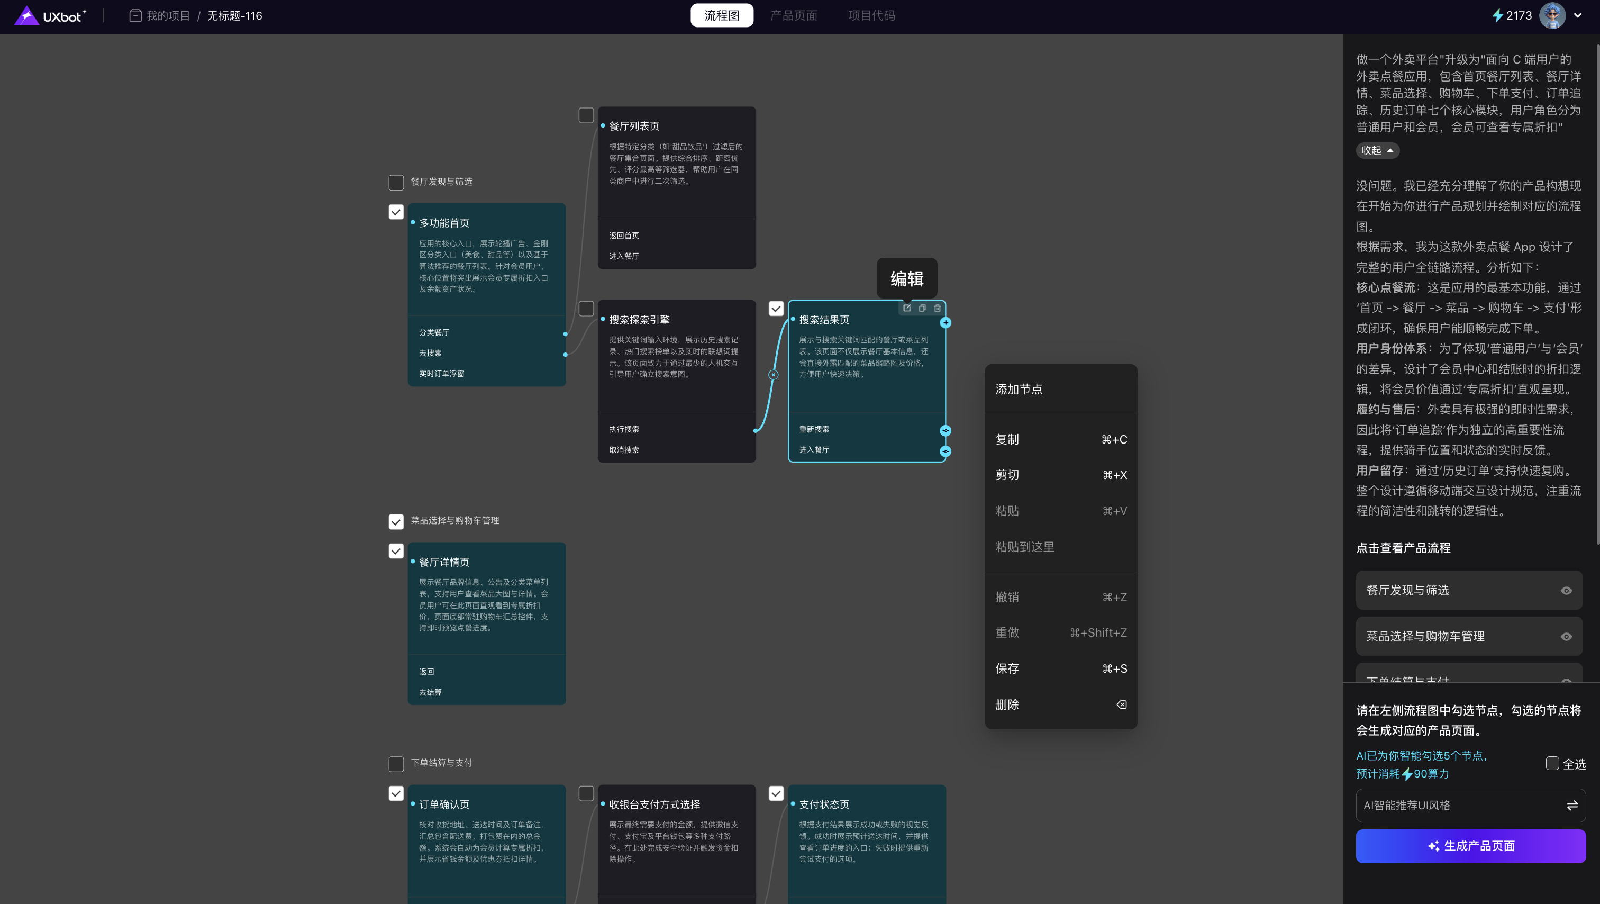
Task: Open 我的项目 breadcrumb link
Action: click(168, 15)
